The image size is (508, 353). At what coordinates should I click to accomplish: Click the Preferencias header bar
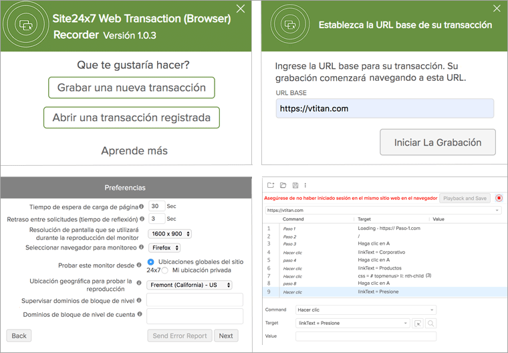126,188
